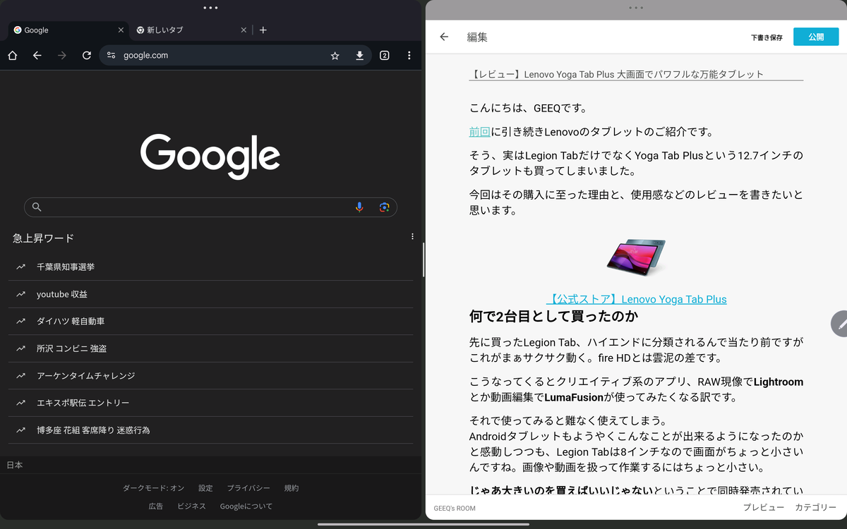The width and height of the screenshot is (847, 529).
Task: Bookmark this page with star icon
Action: click(335, 56)
